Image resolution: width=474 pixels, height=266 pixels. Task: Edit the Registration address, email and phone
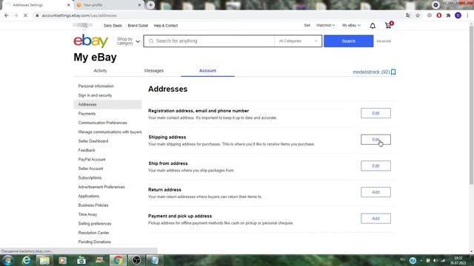point(375,113)
